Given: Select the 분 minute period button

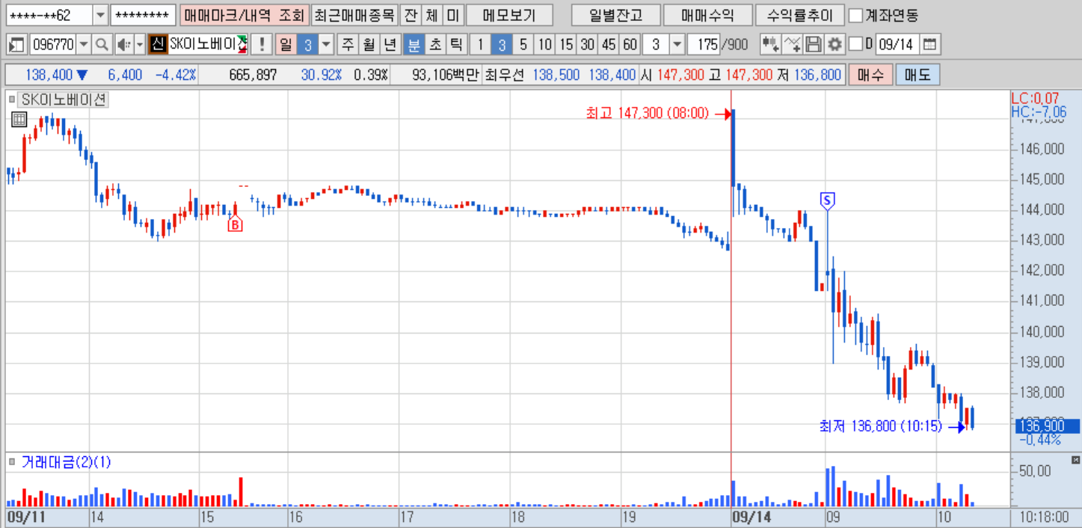Looking at the screenshot, I should pos(413,45).
